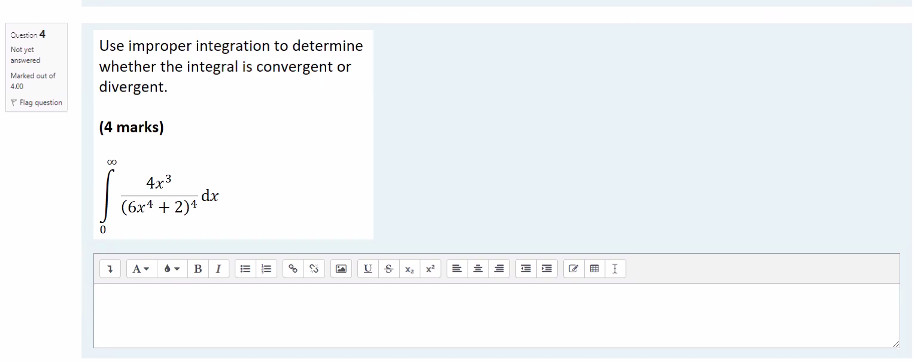Toggle bold text formatting
914x362 pixels.
198,269
